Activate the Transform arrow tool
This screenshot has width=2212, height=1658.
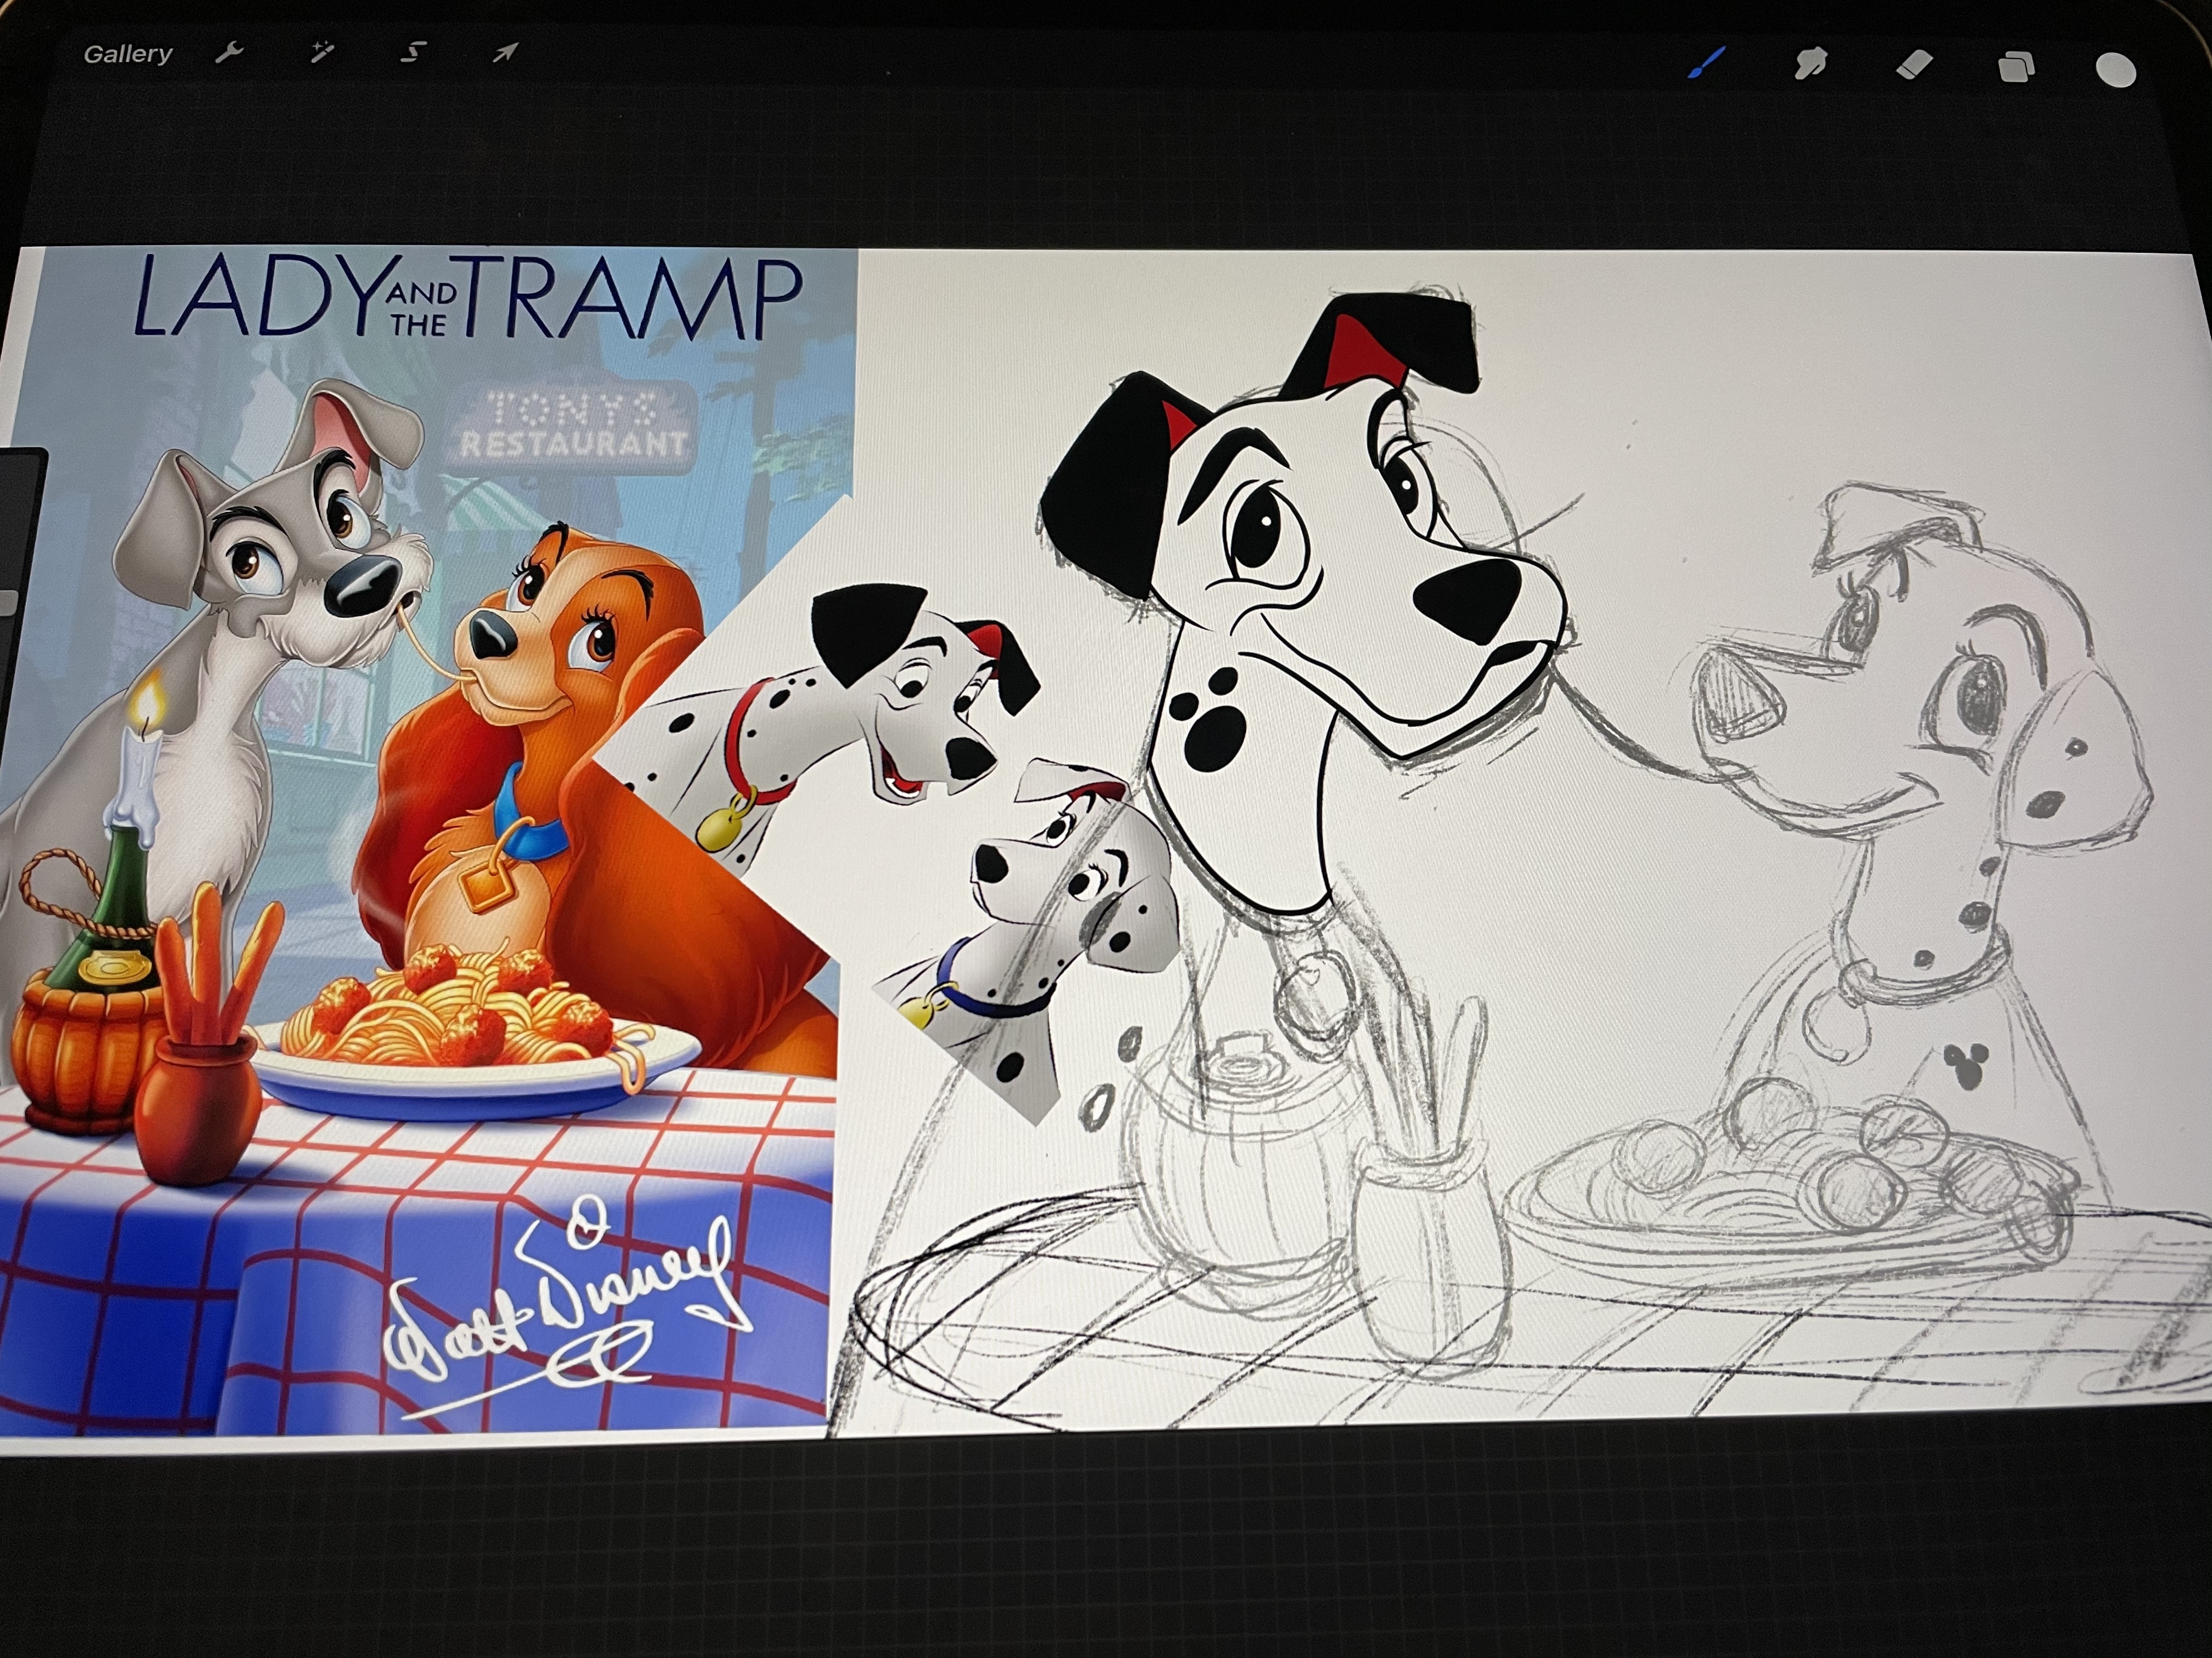pos(505,52)
